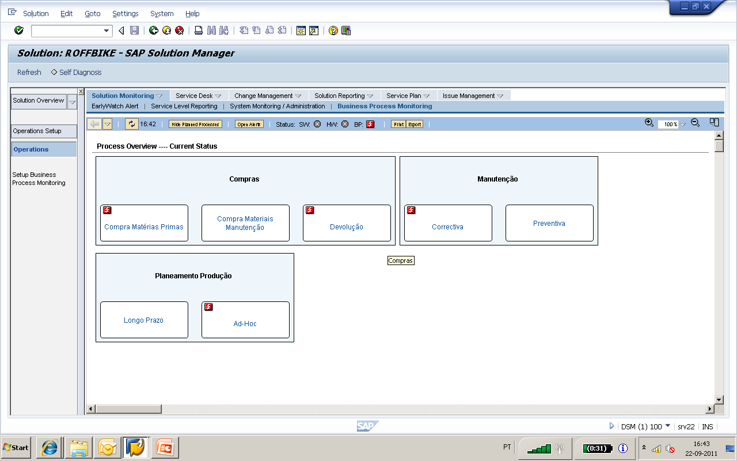Open the Compra Materiais Manutenção process

click(x=245, y=223)
